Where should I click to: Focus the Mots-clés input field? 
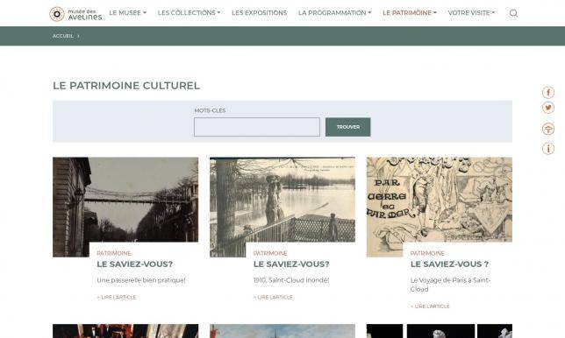pyautogui.click(x=256, y=127)
